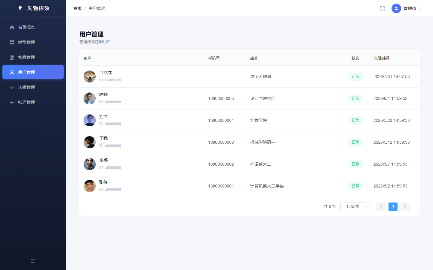Click the home icon beside 首页概览
The image size is (433, 270).
point(12,27)
